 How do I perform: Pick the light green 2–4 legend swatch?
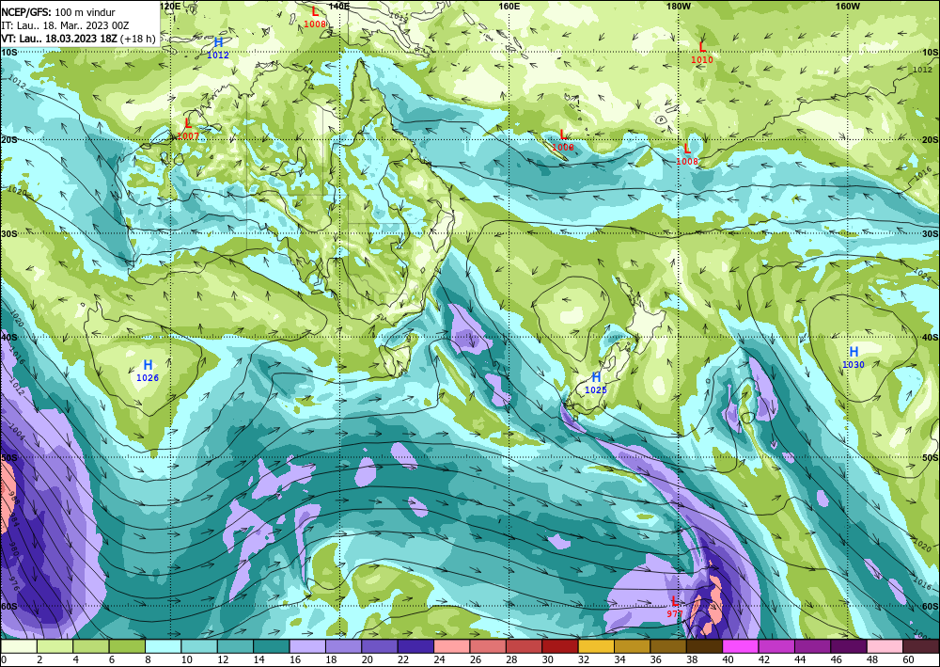pos(55,646)
